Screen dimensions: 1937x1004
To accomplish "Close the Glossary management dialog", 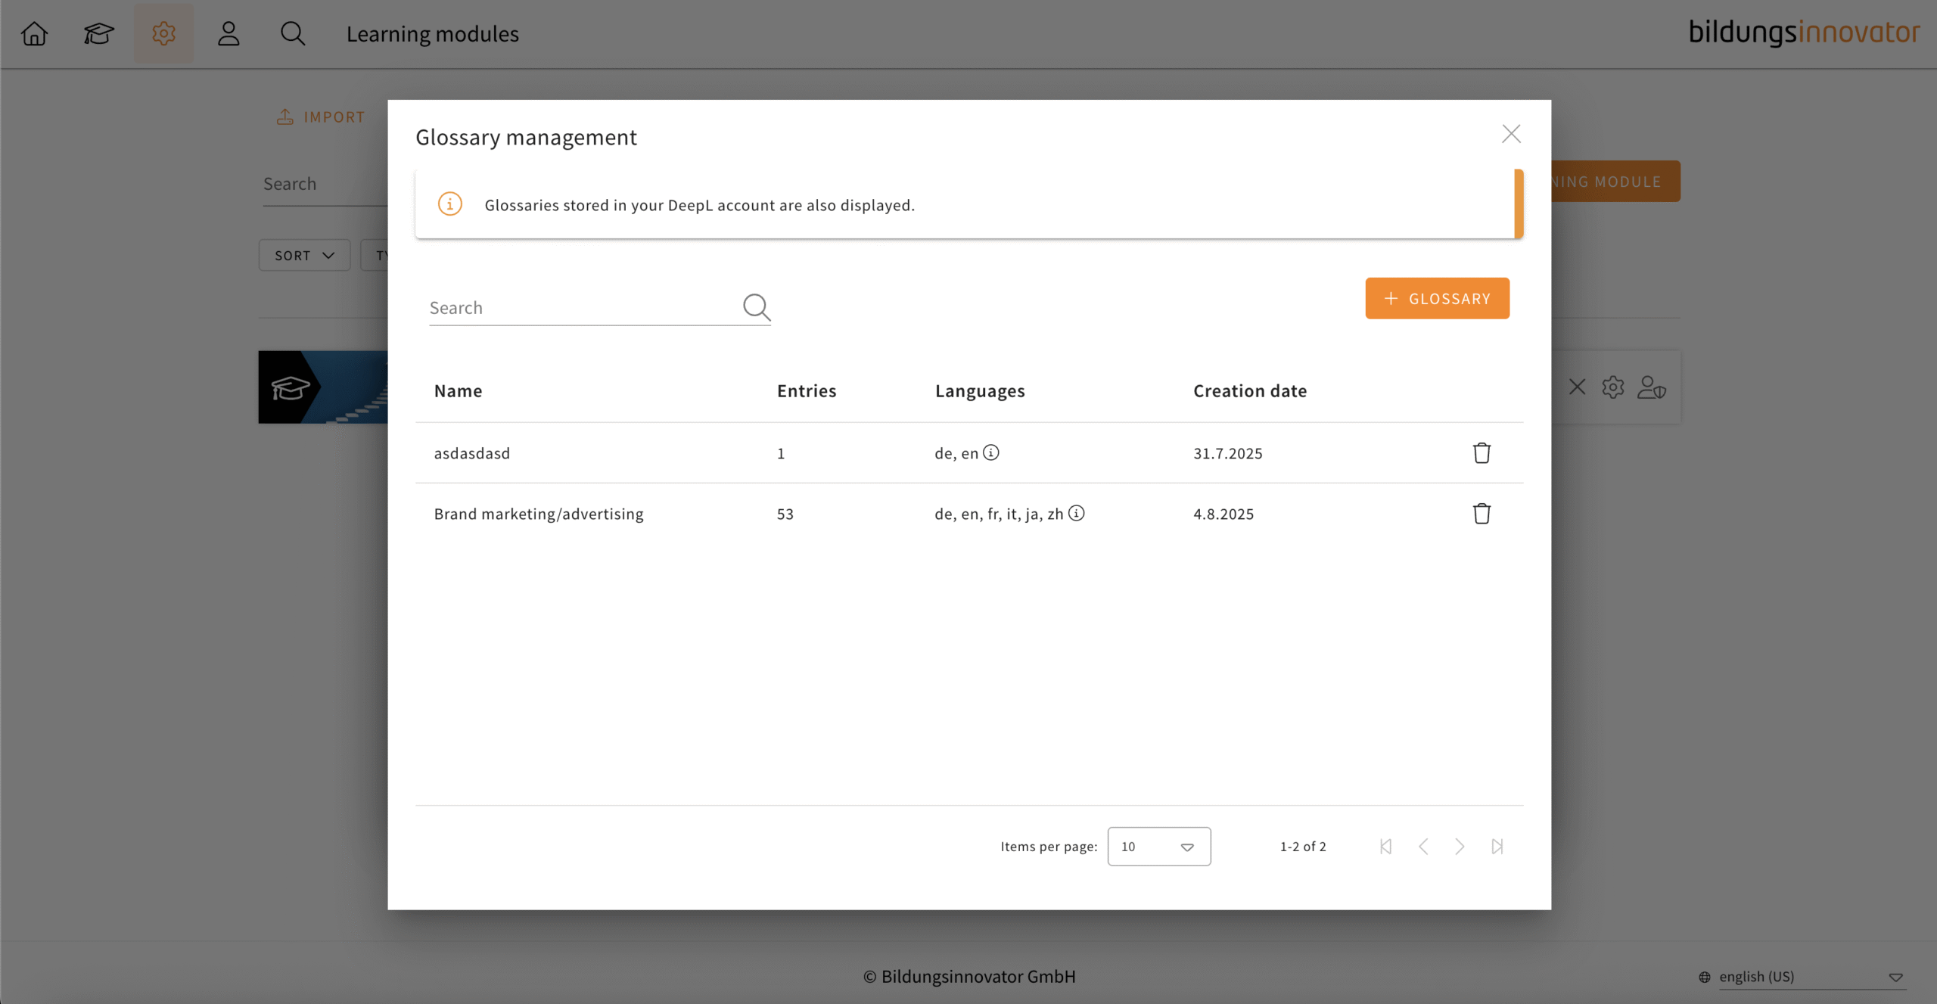I will coord(1511,134).
